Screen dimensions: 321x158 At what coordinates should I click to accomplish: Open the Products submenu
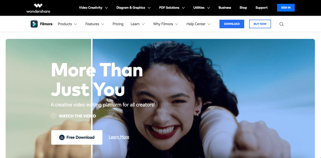[x=67, y=24]
